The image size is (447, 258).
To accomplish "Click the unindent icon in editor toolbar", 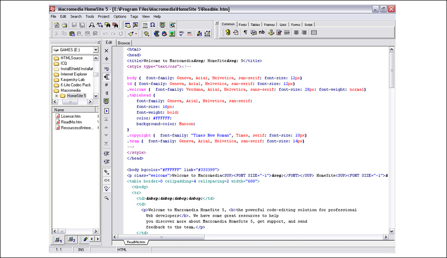I will (x=107, y=162).
